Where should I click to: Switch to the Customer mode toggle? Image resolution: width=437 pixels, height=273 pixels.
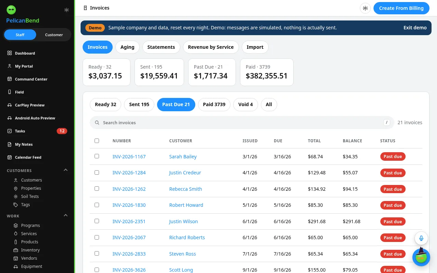coord(54,35)
